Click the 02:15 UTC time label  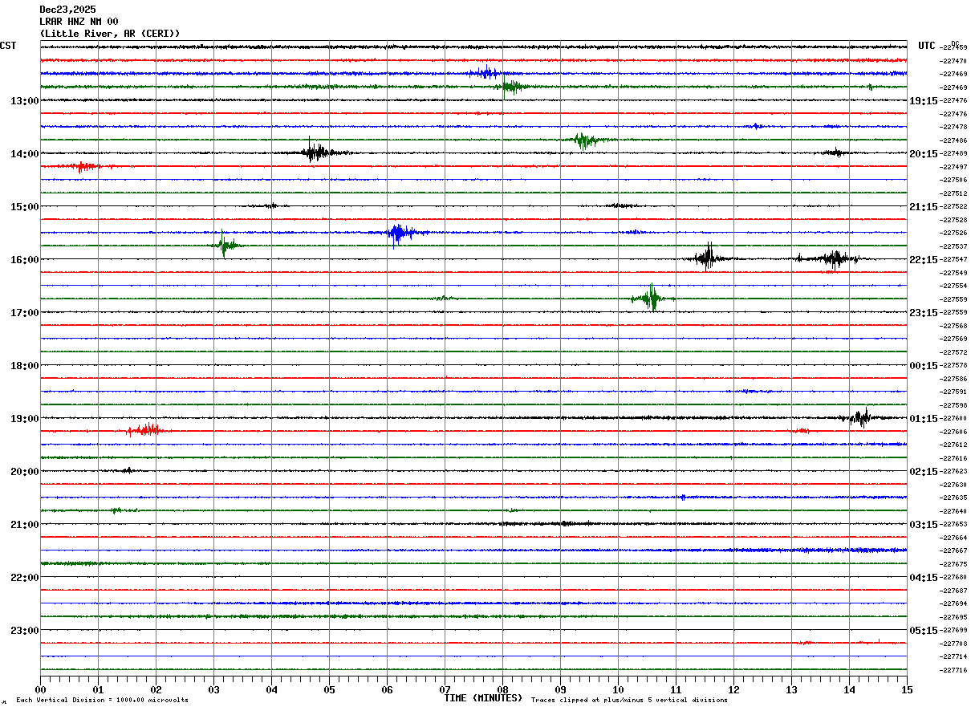click(x=924, y=472)
